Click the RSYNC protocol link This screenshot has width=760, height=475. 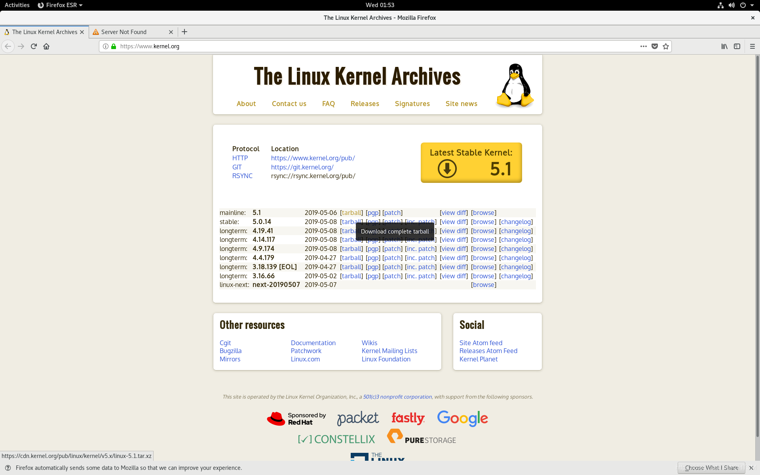point(242,176)
